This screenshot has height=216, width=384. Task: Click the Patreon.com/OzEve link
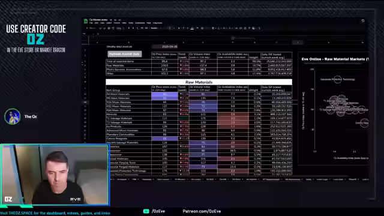click(202, 211)
